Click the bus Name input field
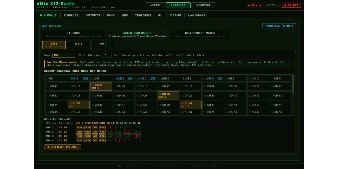 point(64,55)
